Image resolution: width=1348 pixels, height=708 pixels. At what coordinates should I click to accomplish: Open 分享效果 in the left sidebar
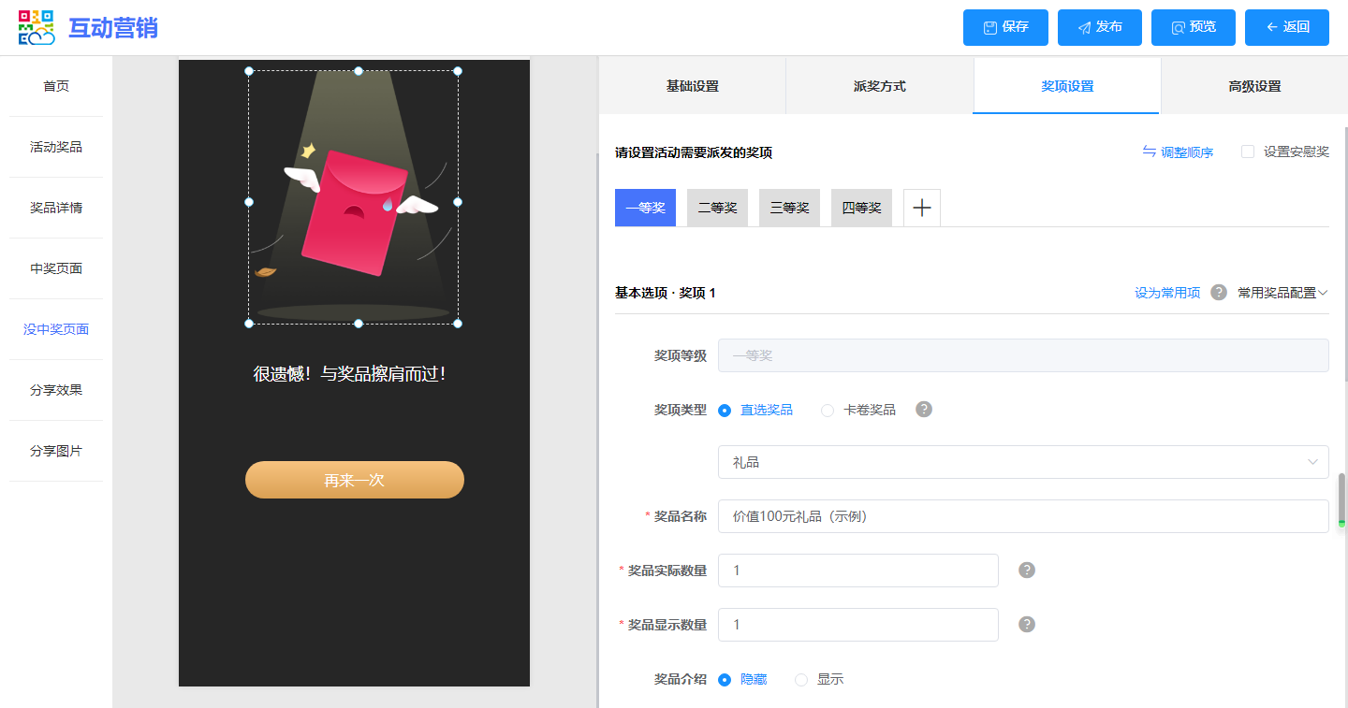click(x=56, y=390)
